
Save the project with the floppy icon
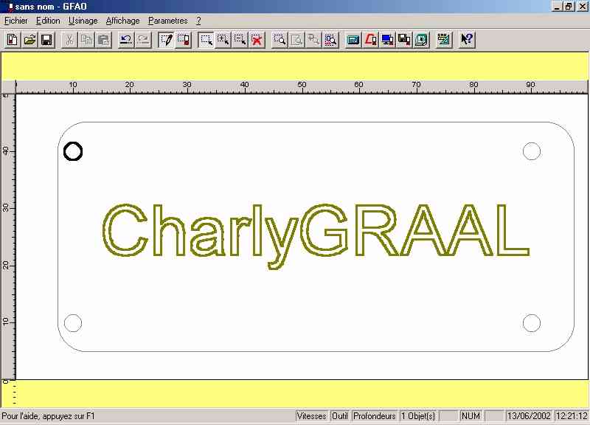[x=46, y=40]
